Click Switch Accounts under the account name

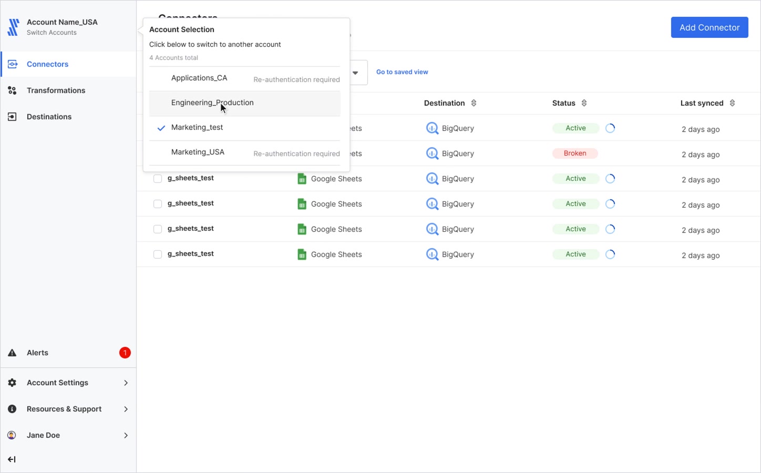coord(52,33)
